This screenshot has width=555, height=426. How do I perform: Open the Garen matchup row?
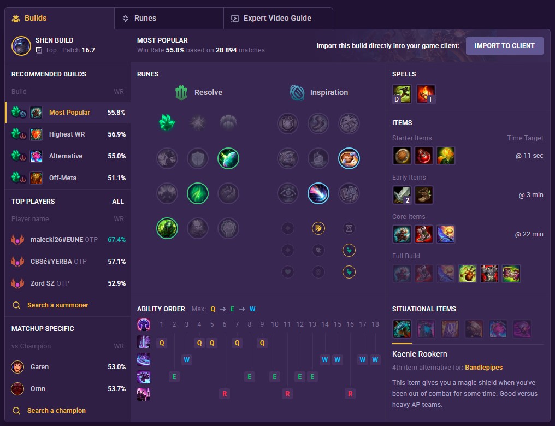pos(68,367)
